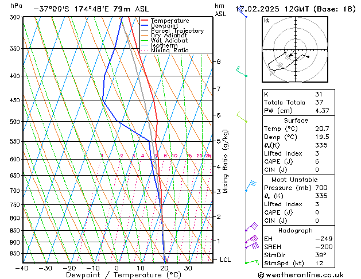Click the LCL level label
The width and height of the screenshot is (361, 279).
(225, 259)
